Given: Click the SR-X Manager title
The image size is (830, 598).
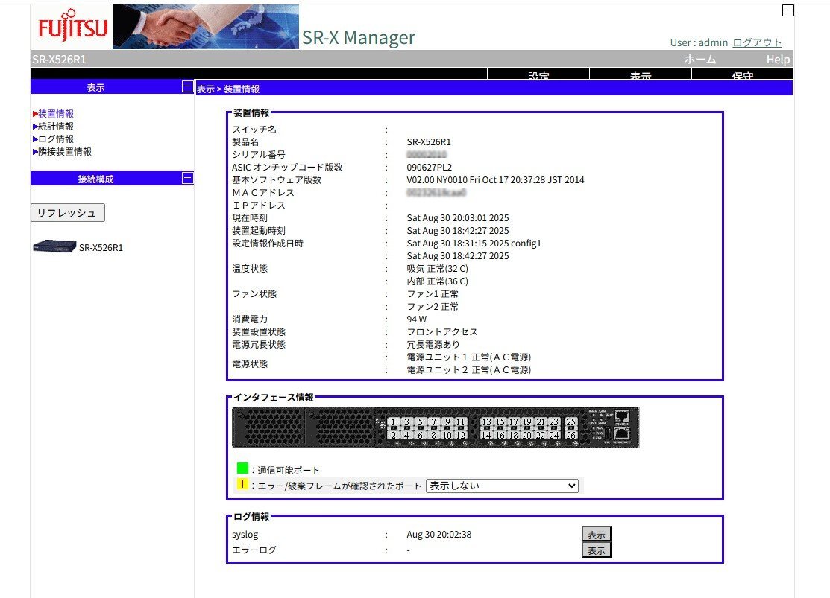Looking at the screenshot, I should [359, 37].
